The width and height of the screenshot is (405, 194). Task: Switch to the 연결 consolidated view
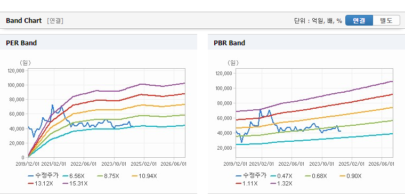359,20
